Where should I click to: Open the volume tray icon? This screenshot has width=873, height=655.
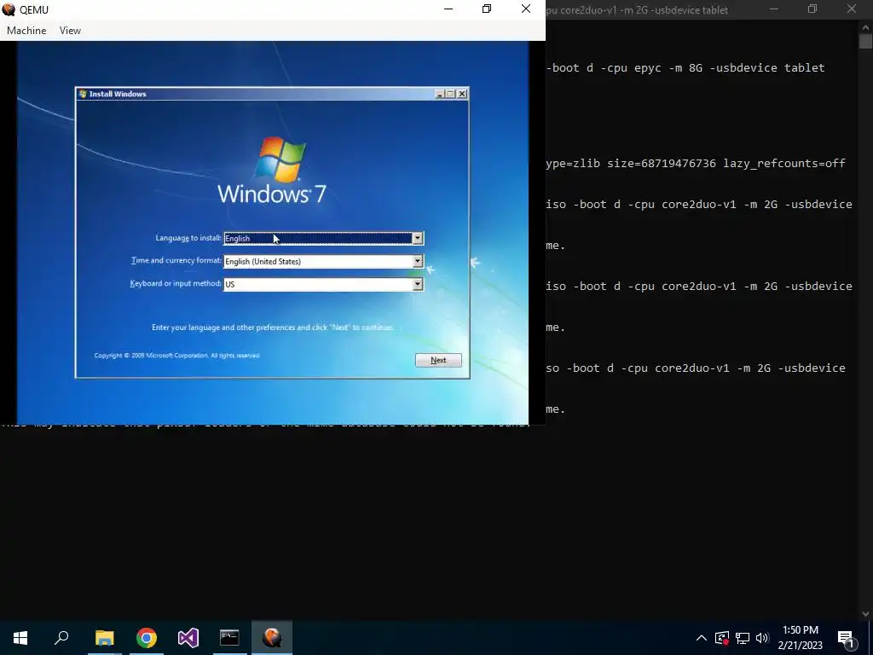762,638
